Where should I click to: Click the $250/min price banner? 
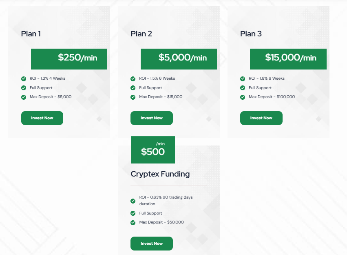click(x=69, y=59)
